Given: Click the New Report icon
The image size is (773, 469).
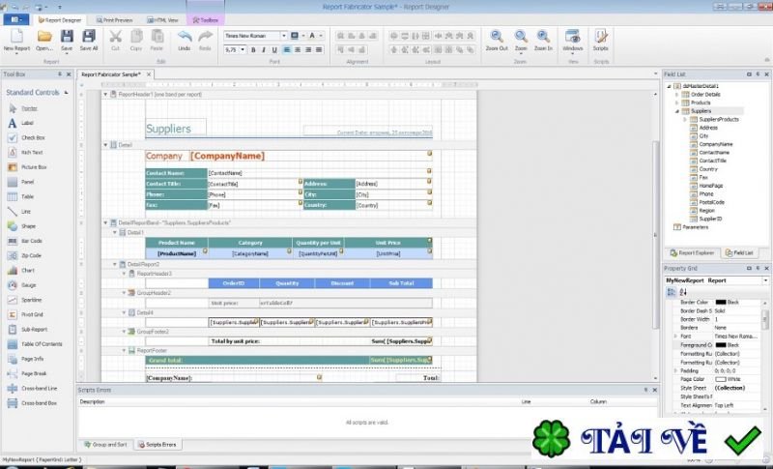Looking at the screenshot, I should click(16, 37).
